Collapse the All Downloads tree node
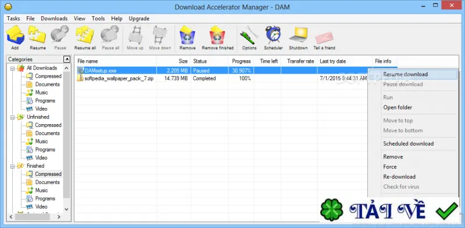The height and width of the screenshot is (228, 465). (12, 68)
